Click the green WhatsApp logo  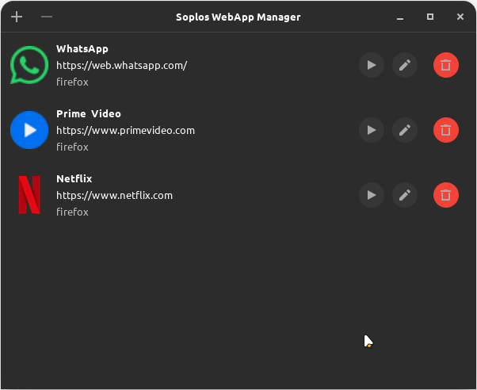point(29,65)
